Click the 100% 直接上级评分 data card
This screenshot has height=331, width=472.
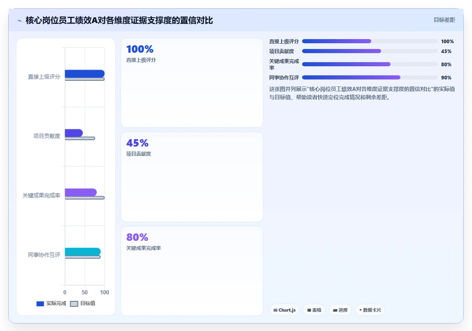(192, 82)
